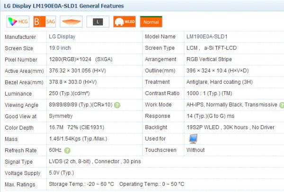284x192 pixels.
Task: Click the LM190E0A-SLD1 model name value
Action: point(207,36)
